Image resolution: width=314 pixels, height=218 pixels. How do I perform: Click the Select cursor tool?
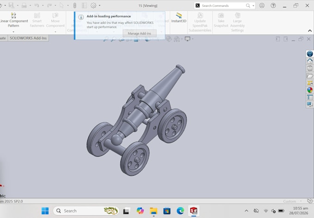click(x=62, y=6)
